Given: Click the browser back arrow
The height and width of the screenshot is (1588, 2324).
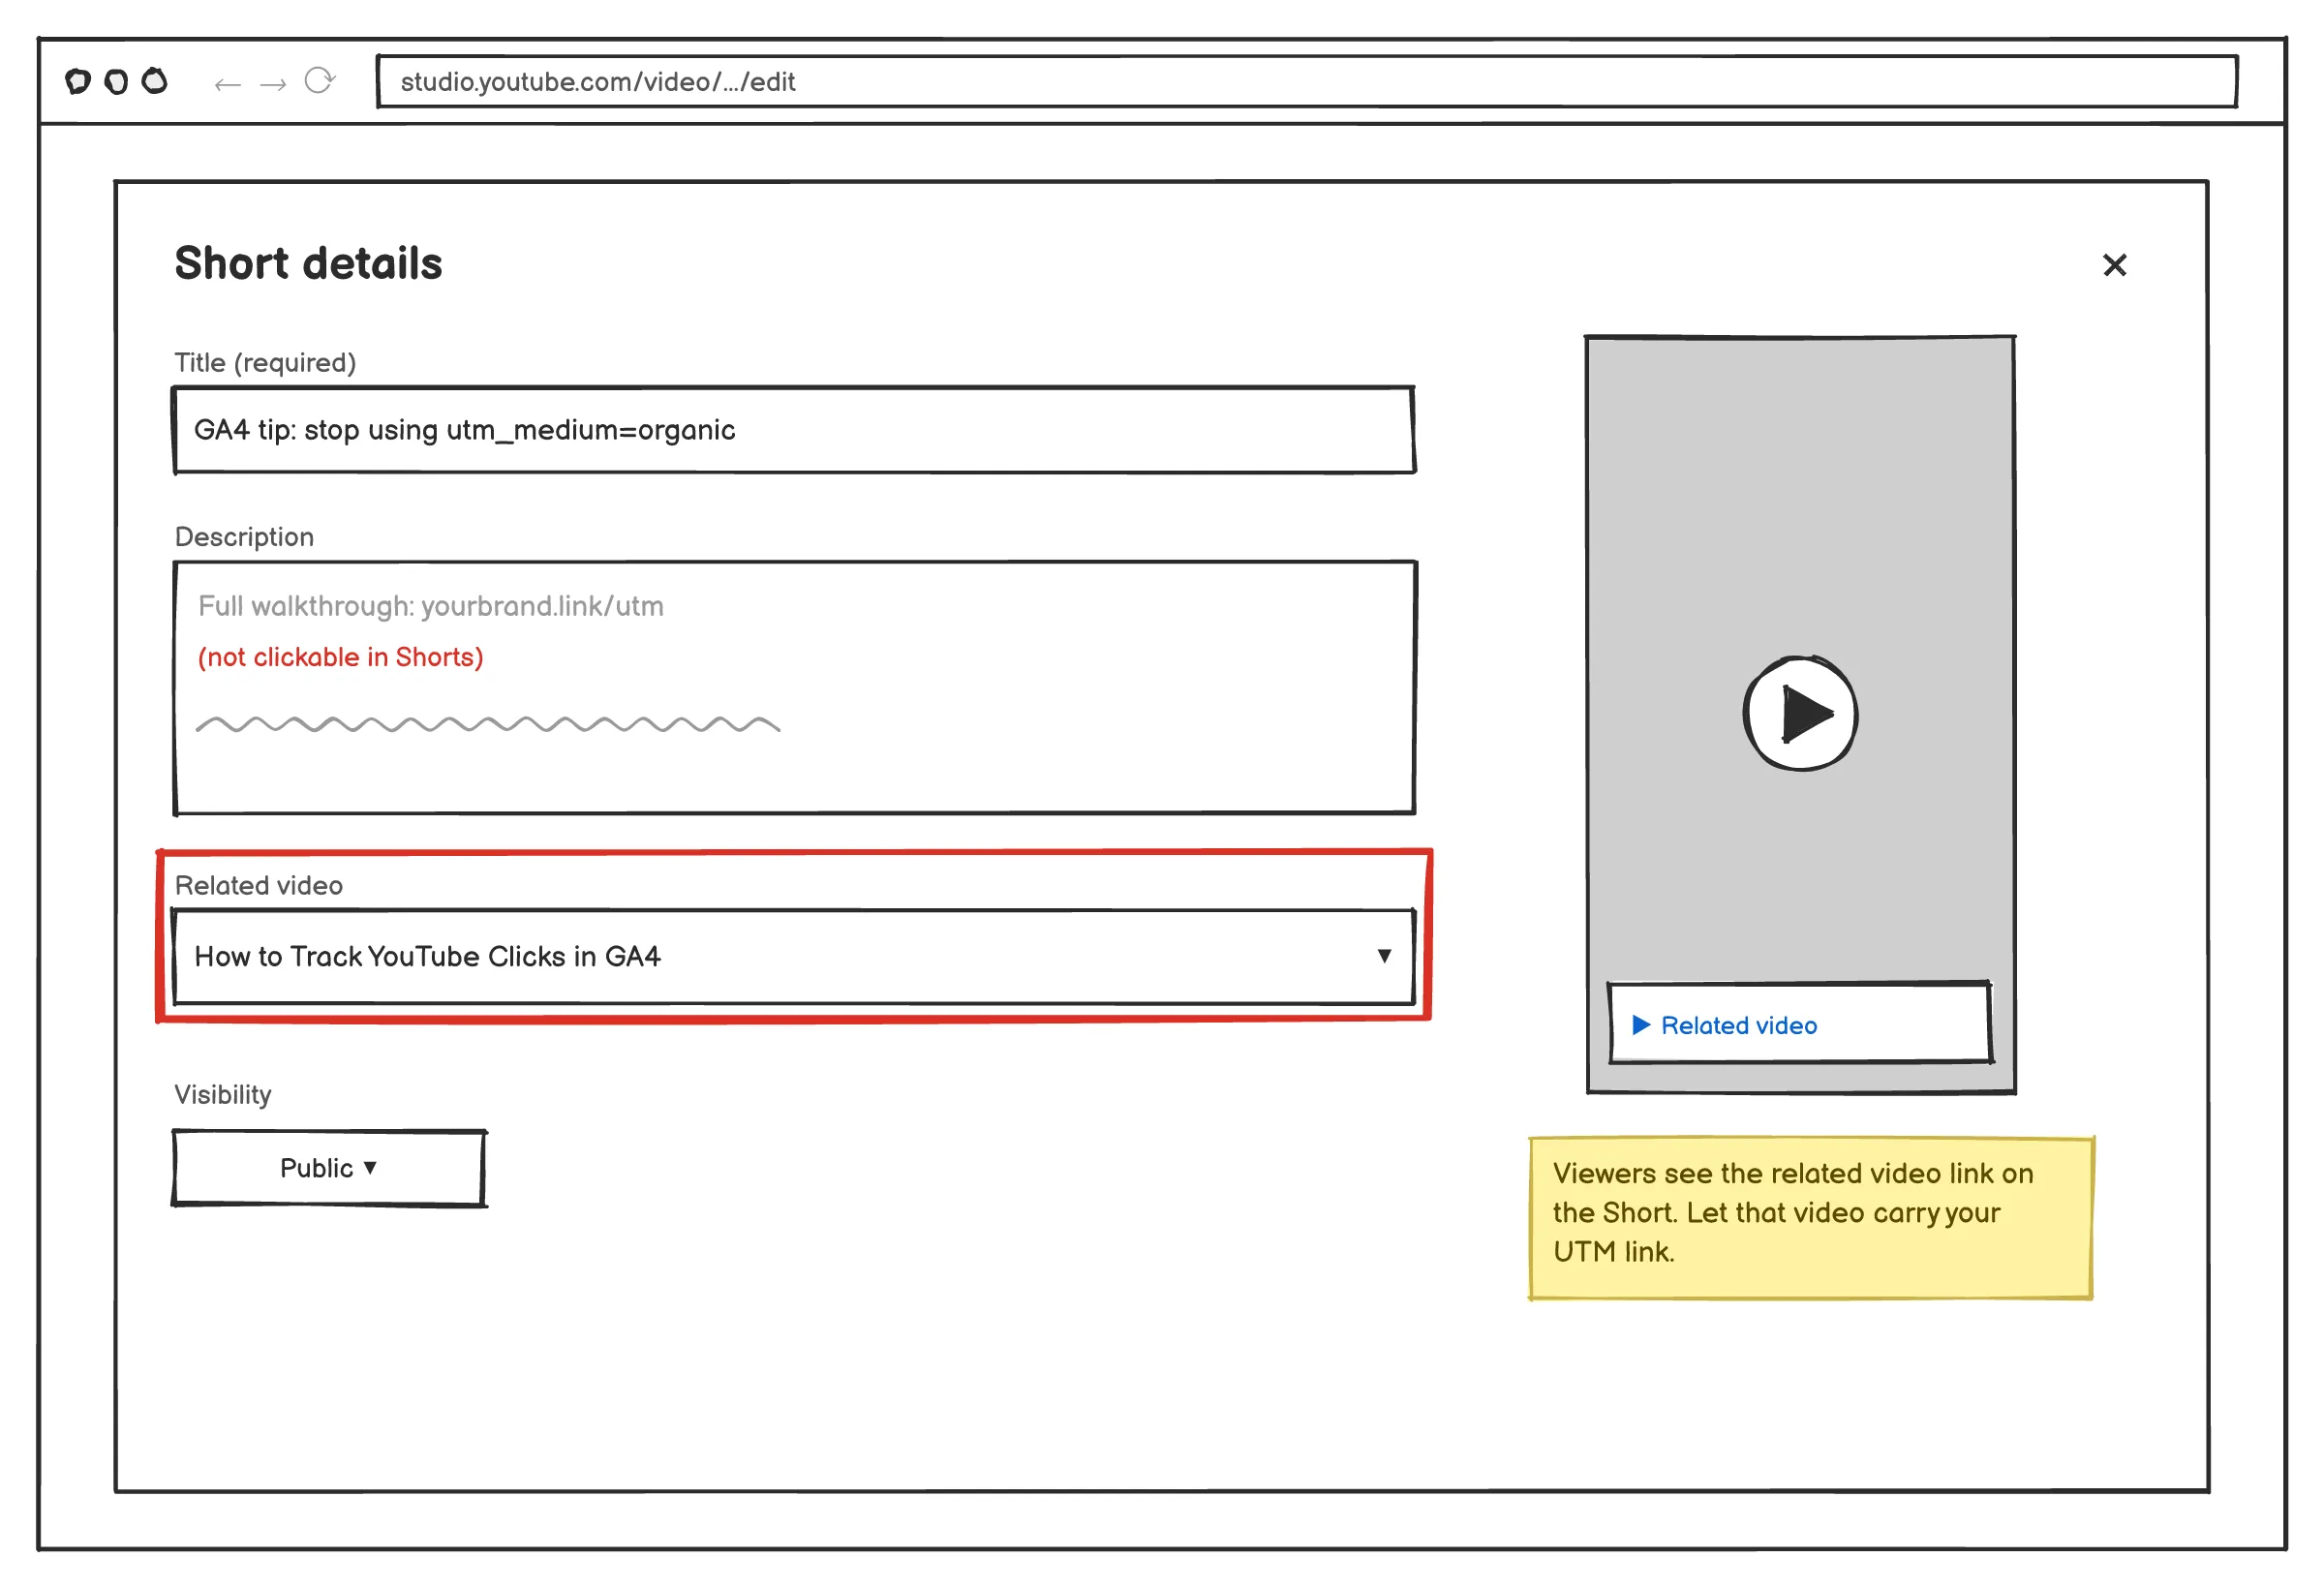Looking at the screenshot, I should [x=228, y=84].
